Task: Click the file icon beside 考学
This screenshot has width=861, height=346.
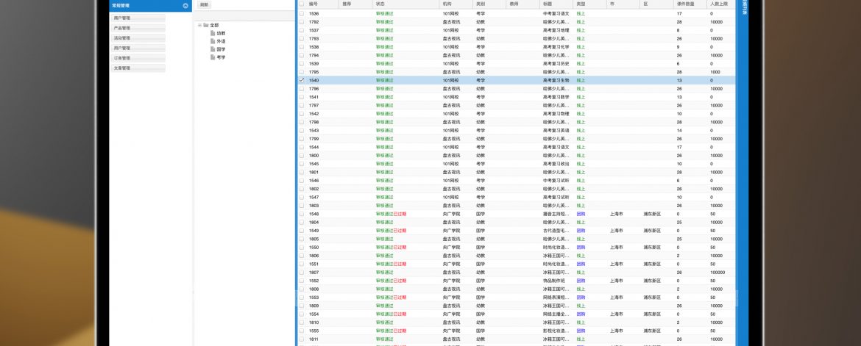Action: [x=213, y=57]
